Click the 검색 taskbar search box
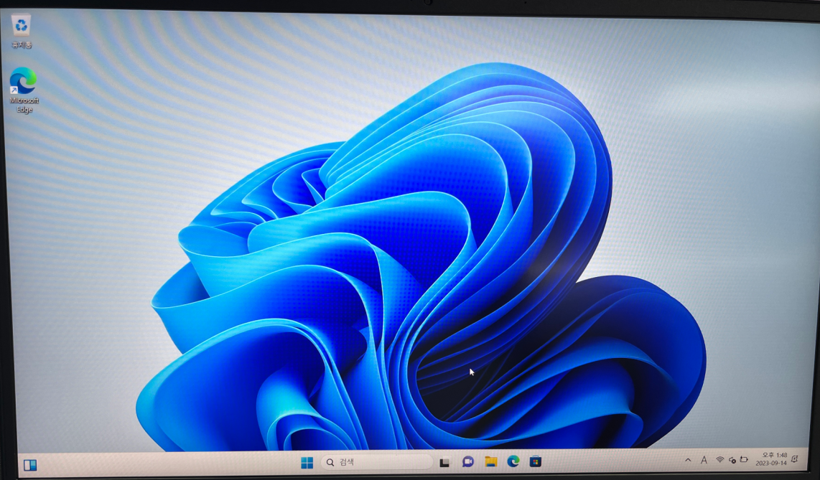Viewport: 820px width, 480px height. click(376, 462)
